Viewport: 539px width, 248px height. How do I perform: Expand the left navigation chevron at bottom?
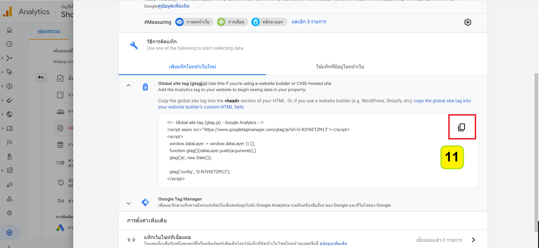(x=9, y=246)
